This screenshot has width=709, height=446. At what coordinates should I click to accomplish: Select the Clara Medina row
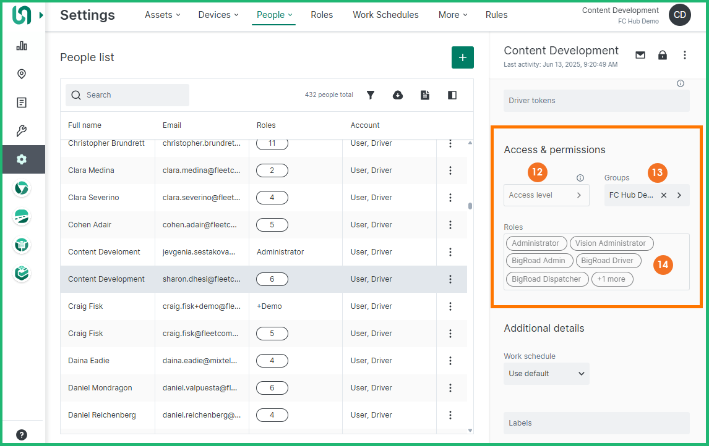pyautogui.click(x=91, y=170)
